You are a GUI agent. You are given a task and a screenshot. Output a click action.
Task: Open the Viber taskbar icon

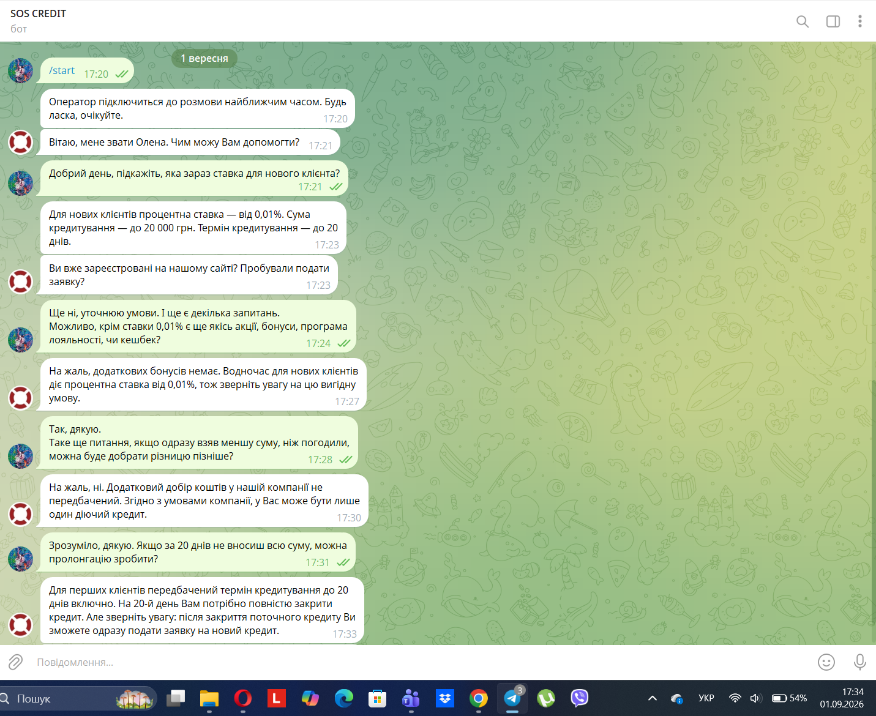click(579, 698)
